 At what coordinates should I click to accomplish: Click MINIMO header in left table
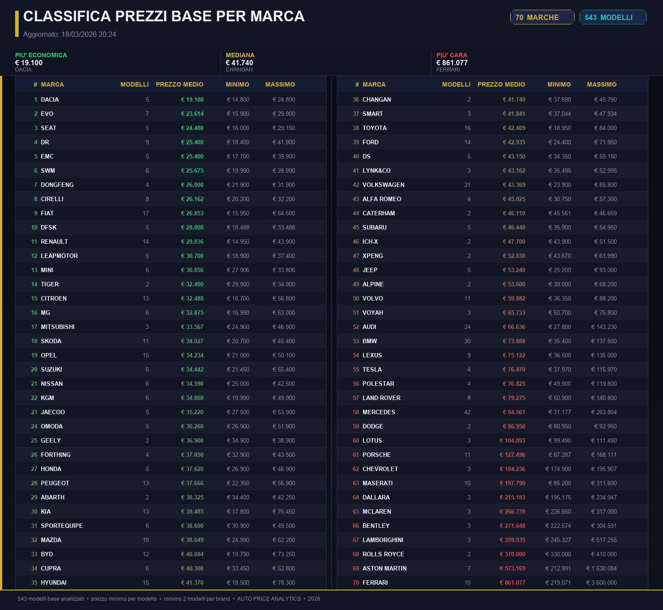tap(237, 84)
